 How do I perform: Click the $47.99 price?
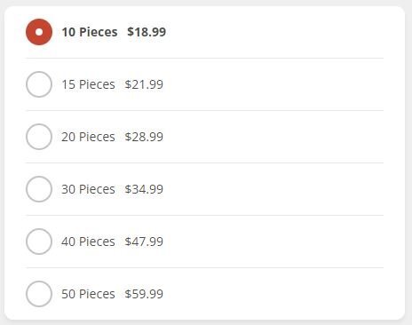[144, 242]
